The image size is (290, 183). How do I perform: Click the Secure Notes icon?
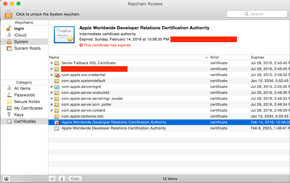coord(9,102)
